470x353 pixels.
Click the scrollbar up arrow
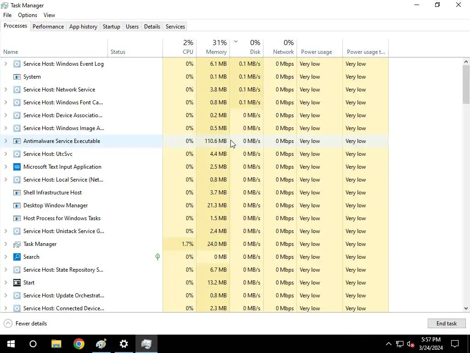coord(466,62)
